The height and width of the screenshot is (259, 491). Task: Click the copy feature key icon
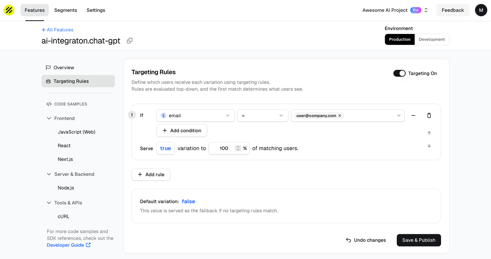coord(130,41)
